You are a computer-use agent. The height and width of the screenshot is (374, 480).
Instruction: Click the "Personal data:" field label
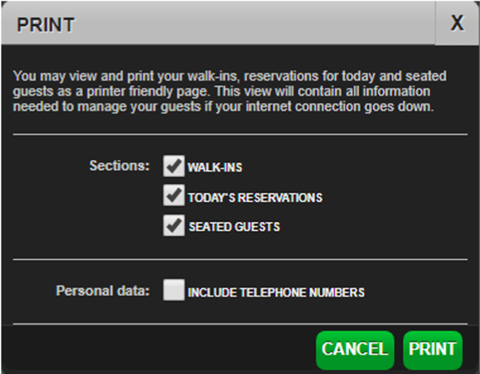click(103, 290)
